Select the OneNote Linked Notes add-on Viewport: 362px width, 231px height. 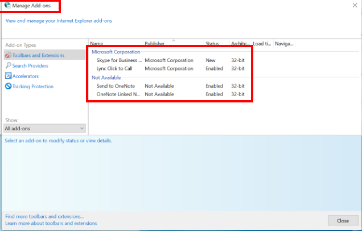(x=119, y=94)
